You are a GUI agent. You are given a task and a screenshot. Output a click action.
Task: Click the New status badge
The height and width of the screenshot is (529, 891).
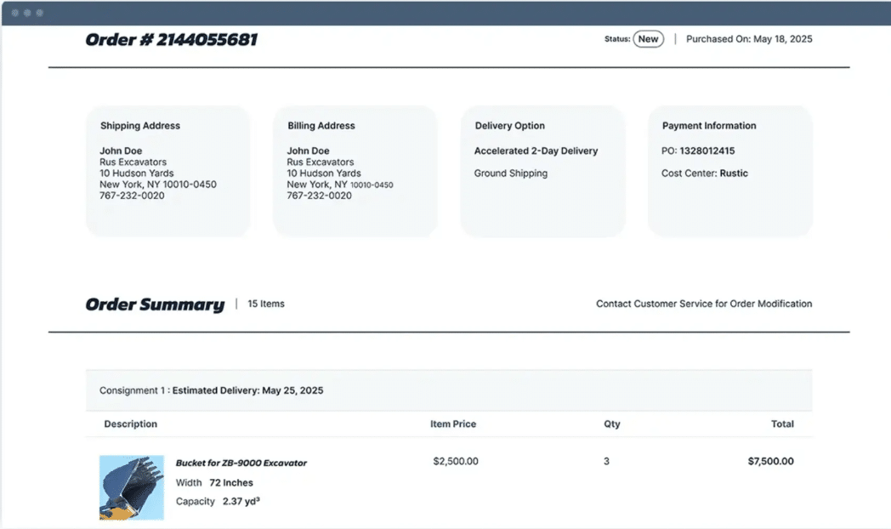point(648,39)
